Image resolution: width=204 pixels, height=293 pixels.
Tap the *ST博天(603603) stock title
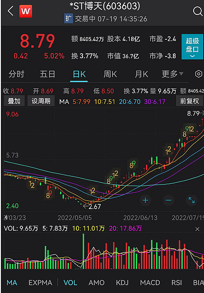[x=105, y=6]
